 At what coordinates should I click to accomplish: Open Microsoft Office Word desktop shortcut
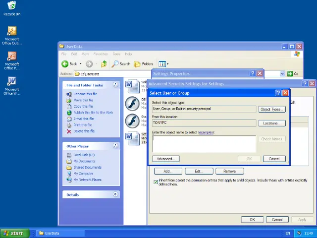pos(12,82)
